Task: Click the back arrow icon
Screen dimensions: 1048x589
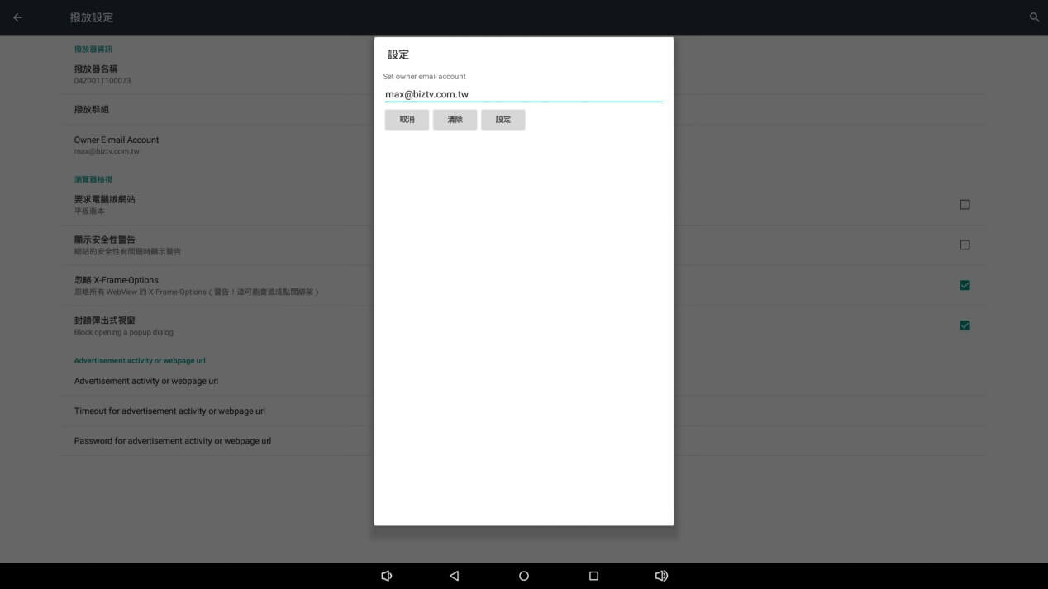Action: point(17,17)
